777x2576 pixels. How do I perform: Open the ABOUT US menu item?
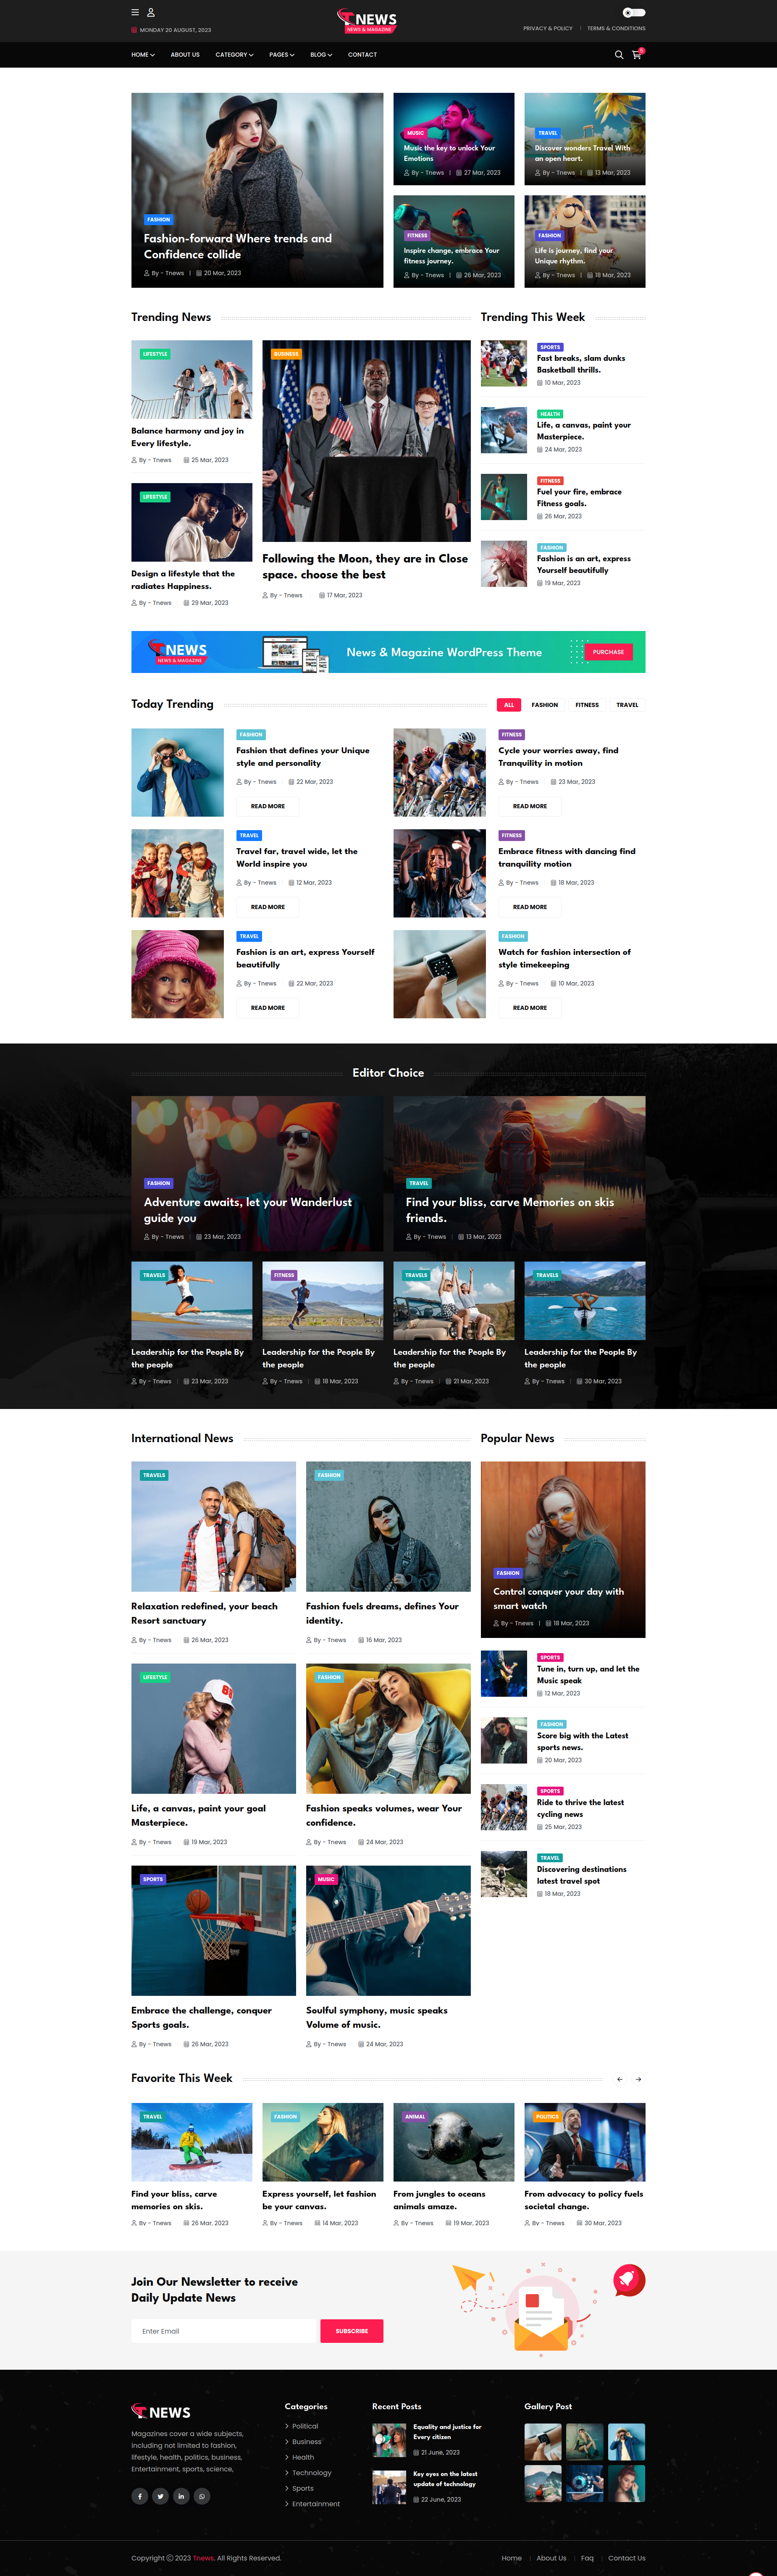click(x=185, y=55)
